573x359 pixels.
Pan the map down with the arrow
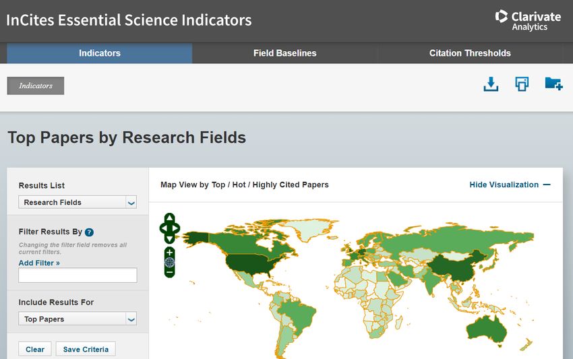[170, 239]
